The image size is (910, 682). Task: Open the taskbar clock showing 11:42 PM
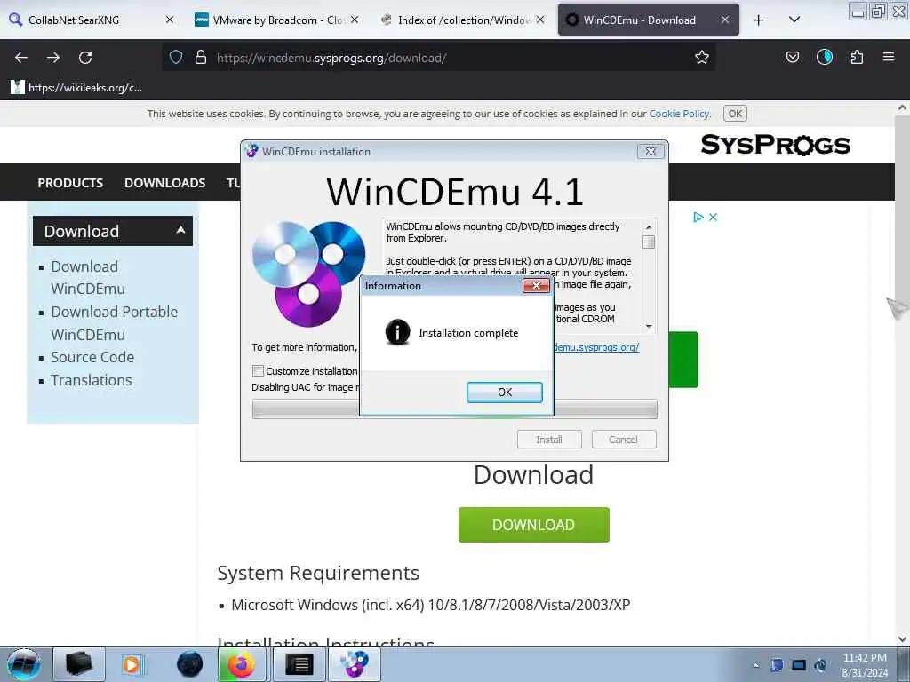coord(865,664)
